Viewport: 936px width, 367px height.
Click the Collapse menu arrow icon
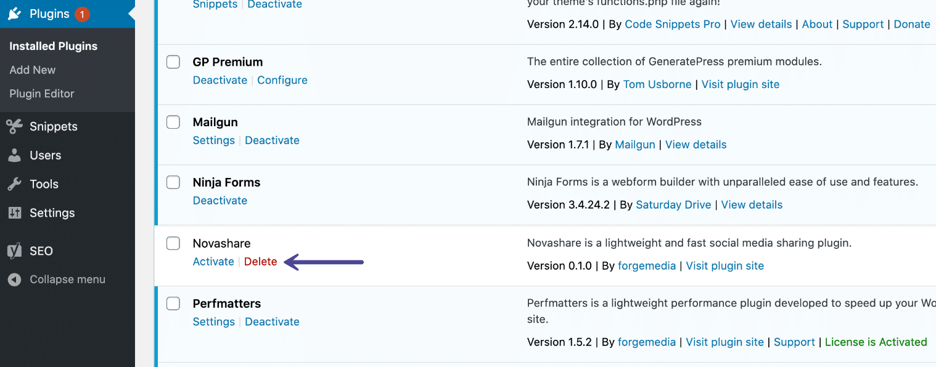[x=14, y=279]
